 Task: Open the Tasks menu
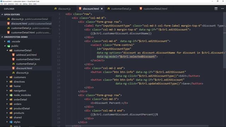click(x=30, y=4)
